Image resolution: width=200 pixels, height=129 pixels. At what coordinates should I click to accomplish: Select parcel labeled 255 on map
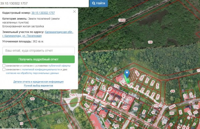pos(172,113)
